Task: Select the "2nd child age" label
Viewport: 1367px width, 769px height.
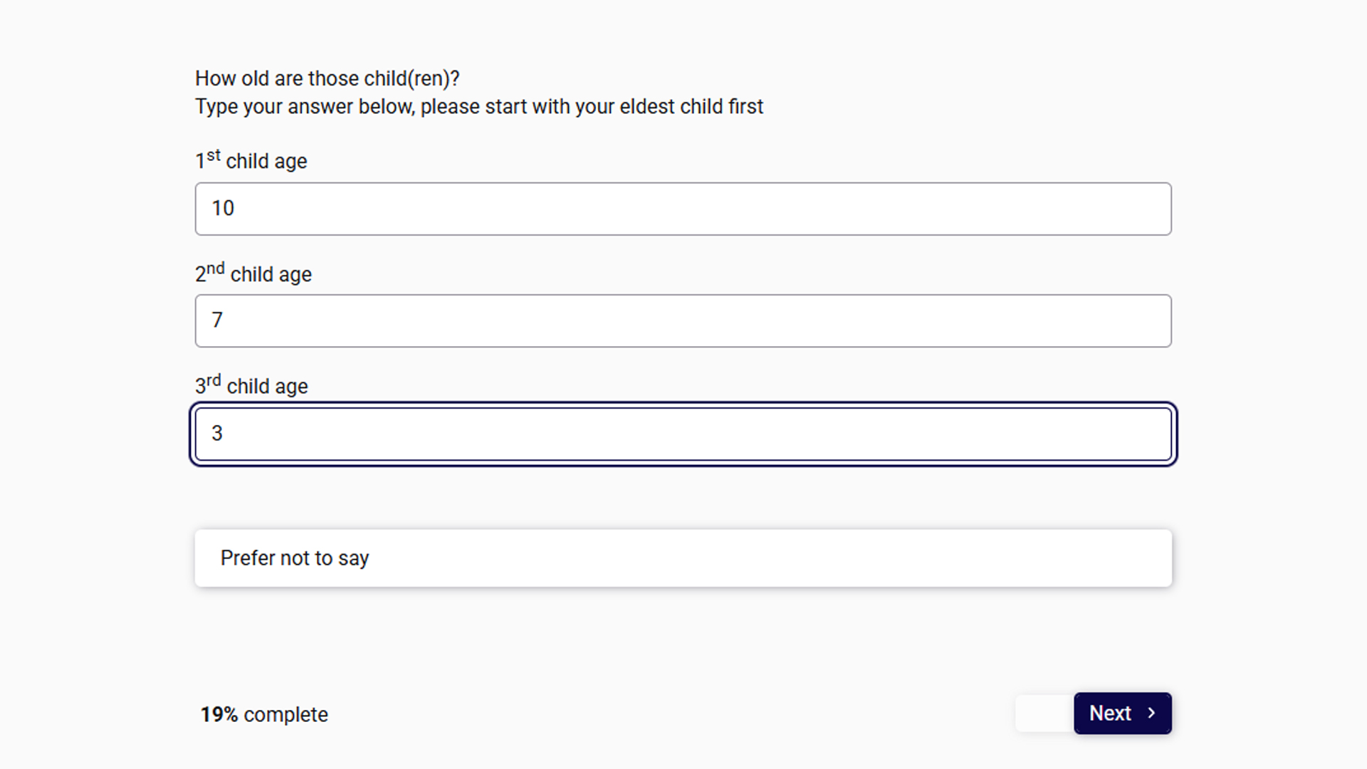Action: pyautogui.click(x=253, y=273)
